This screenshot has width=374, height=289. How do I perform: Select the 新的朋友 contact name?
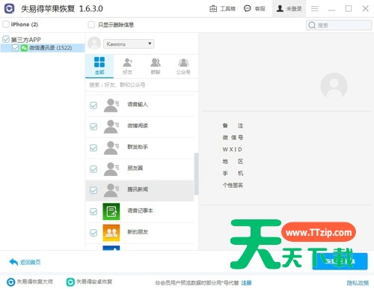point(138,232)
